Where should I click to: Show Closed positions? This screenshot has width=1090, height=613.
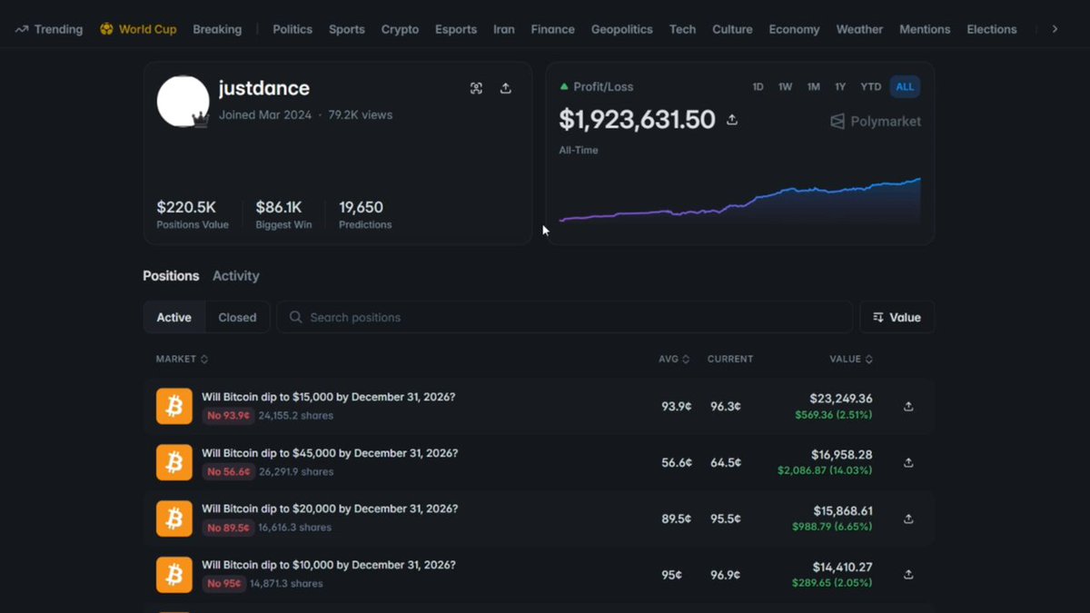click(x=237, y=318)
